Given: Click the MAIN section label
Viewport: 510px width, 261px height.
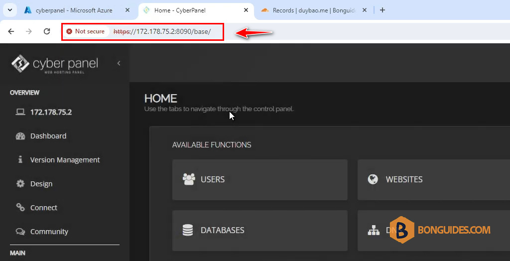Looking at the screenshot, I should (17, 253).
